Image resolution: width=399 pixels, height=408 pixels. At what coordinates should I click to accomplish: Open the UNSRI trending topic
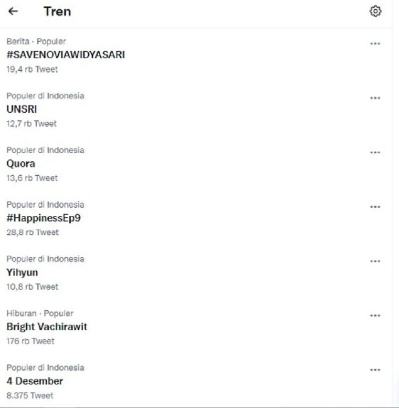[x=21, y=109]
